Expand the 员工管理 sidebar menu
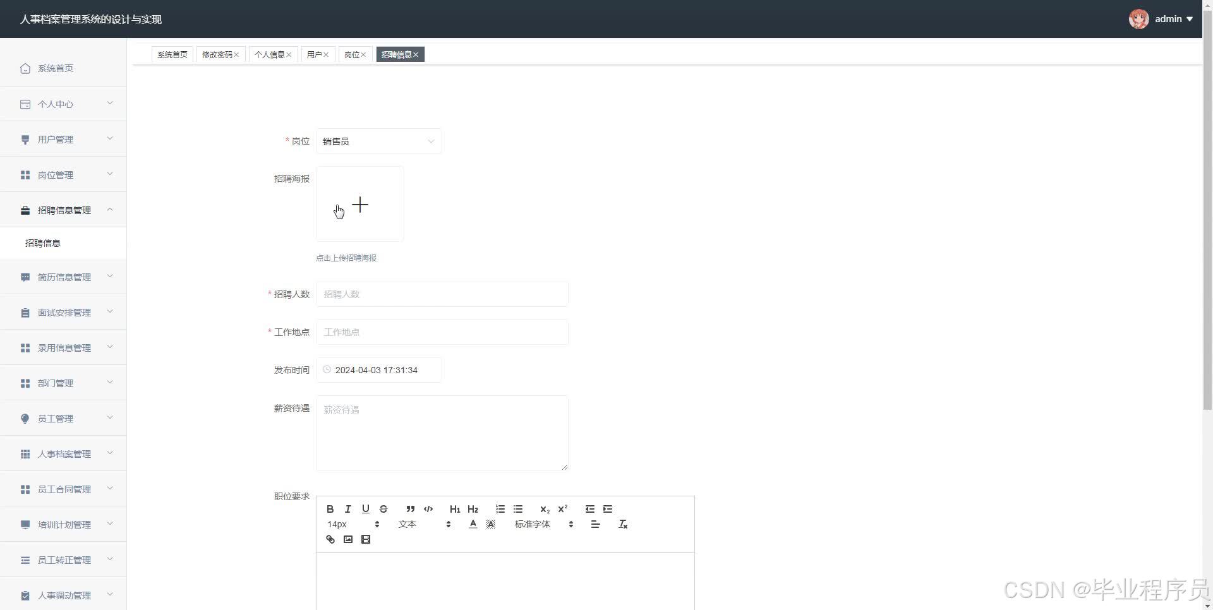 click(x=63, y=418)
